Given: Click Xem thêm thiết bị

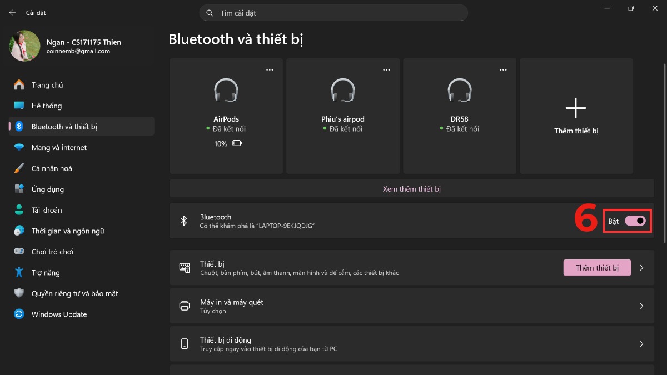Looking at the screenshot, I should tap(411, 188).
